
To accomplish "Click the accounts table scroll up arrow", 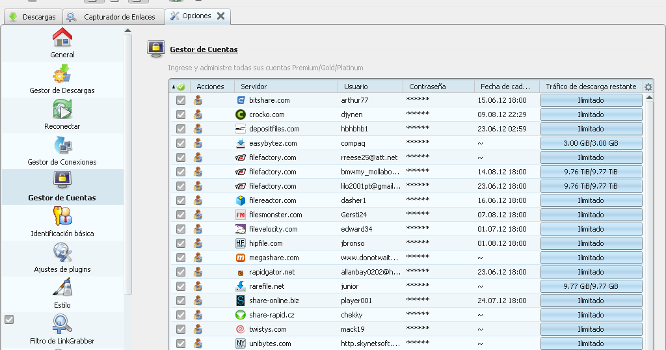I will pyautogui.click(x=649, y=98).
